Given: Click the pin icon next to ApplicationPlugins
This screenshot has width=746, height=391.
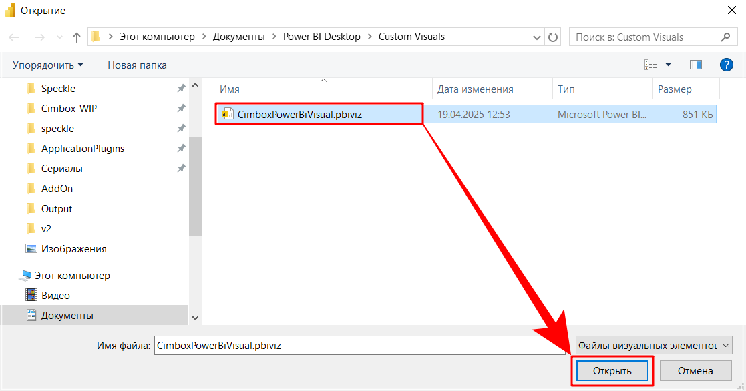Looking at the screenshot, I should pos(181,148).
